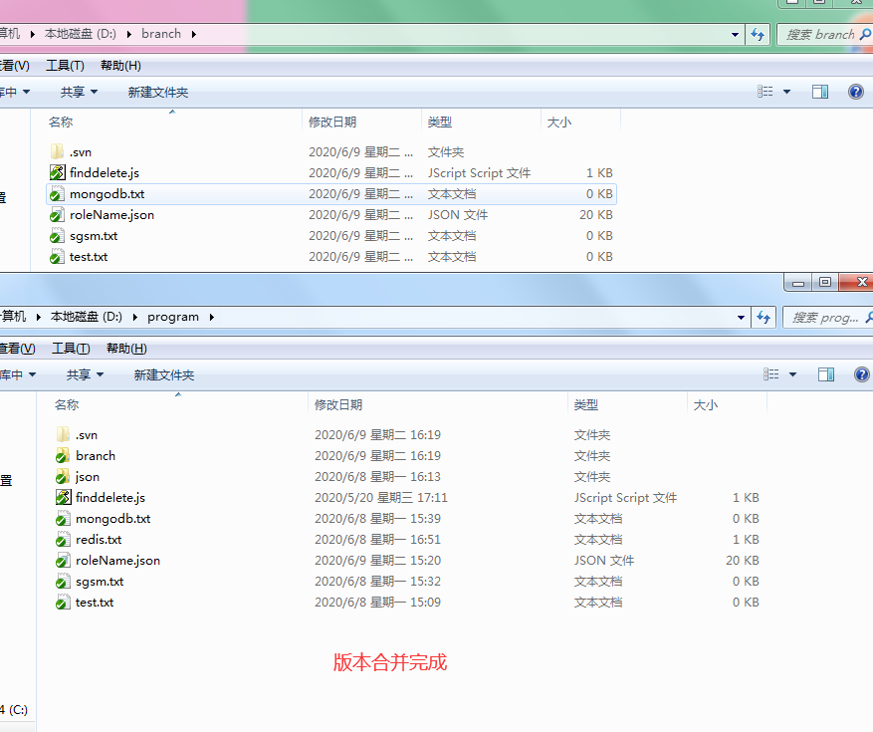
Task: Open view options dropdown in program window
Action: (792, 374)
